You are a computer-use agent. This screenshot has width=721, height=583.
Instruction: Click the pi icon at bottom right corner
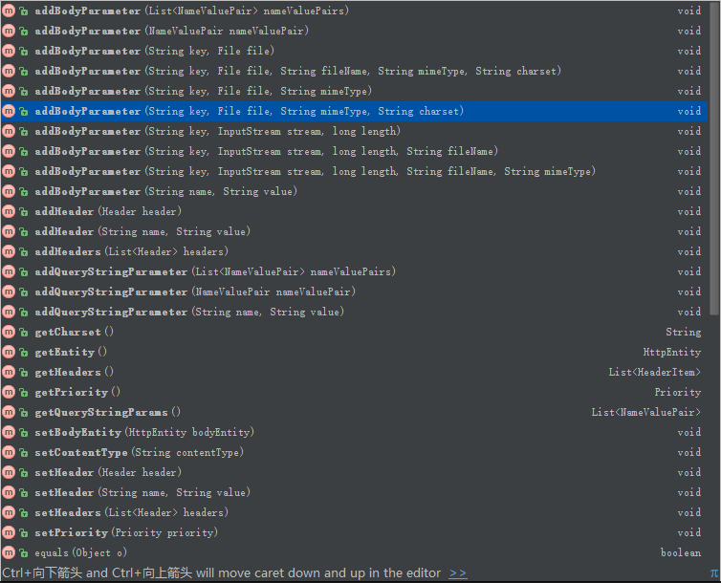[714, 572]
